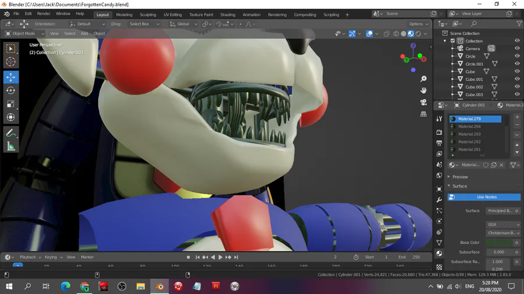Viewport: 524px width, 294px height.
Task: Open the GGX distribution dropdown
Action: [x=502, y=224]
